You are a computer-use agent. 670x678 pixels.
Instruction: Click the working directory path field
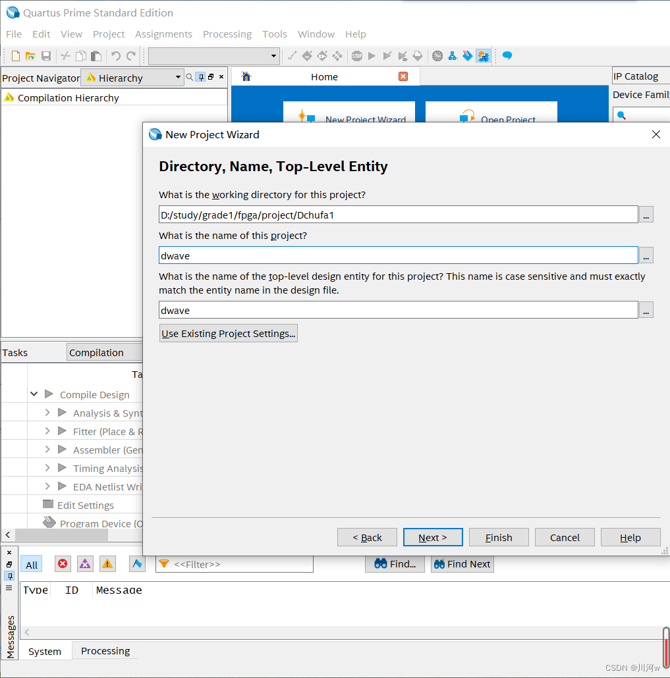(398, 215)
